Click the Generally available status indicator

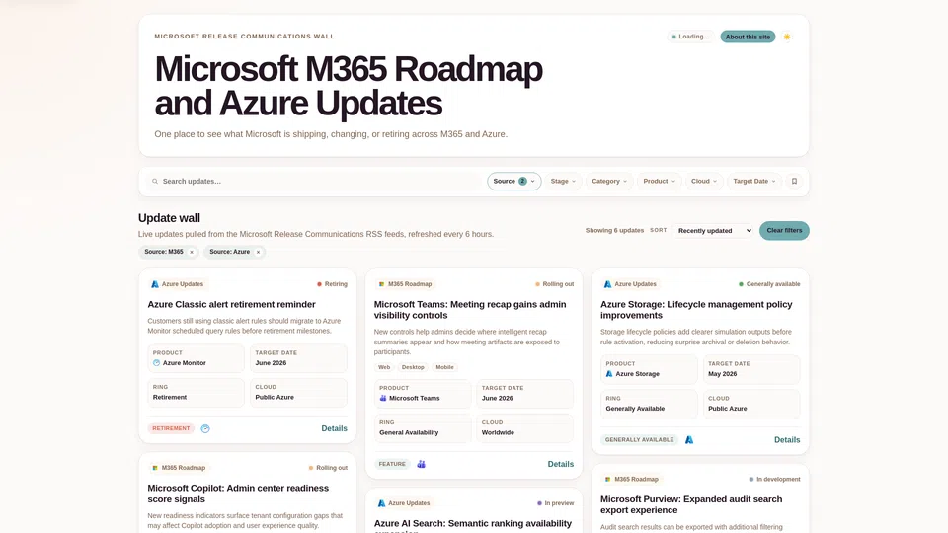click(769, 284)
